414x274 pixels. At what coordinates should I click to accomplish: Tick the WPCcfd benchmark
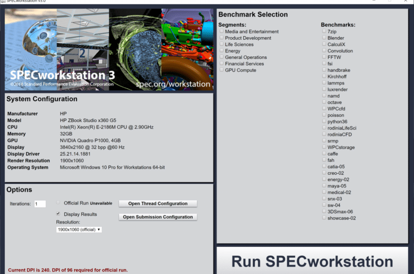[x=324, y=108]
